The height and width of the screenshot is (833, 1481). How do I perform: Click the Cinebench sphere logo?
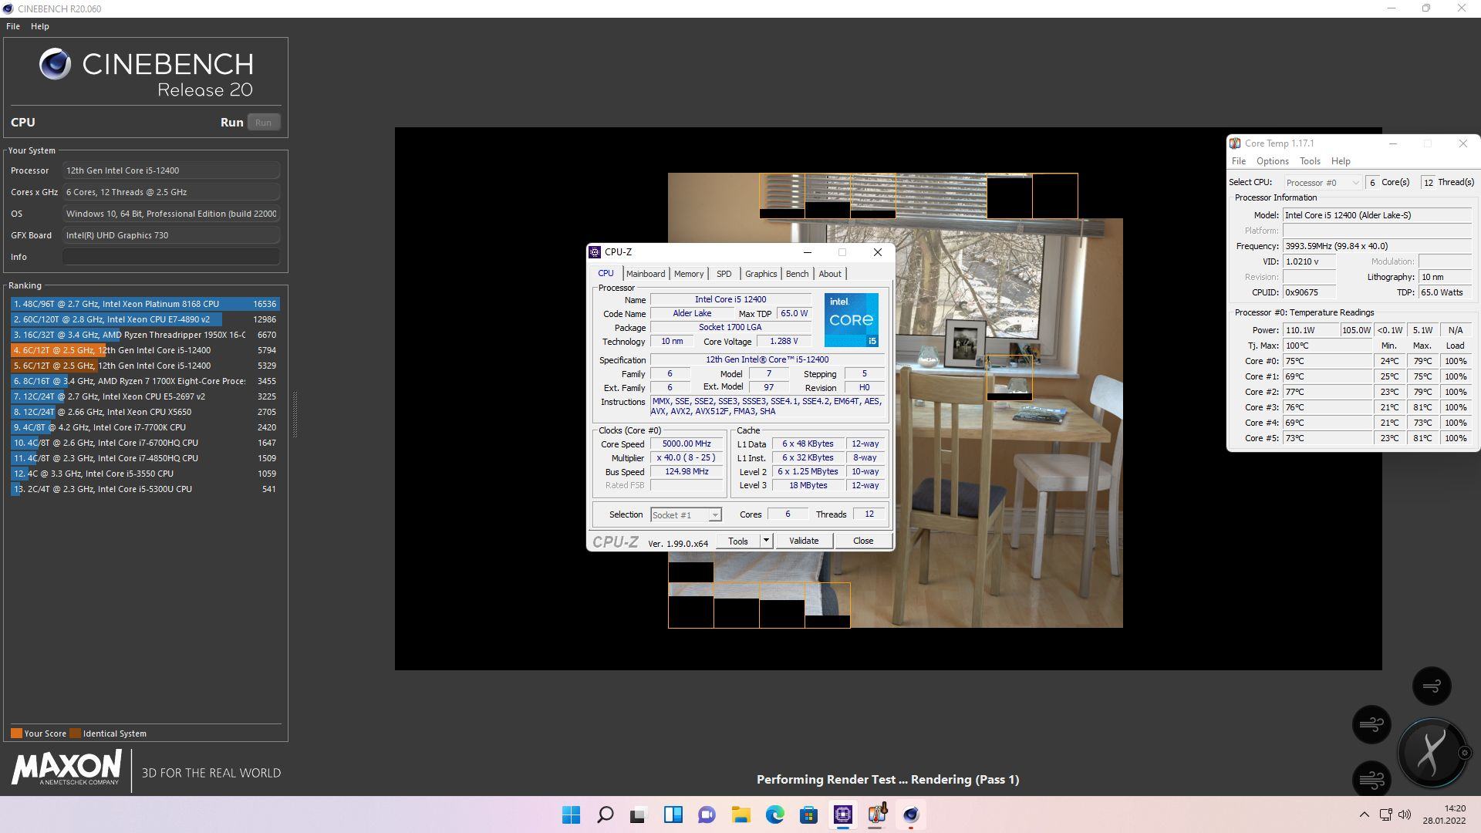[56, 64]
